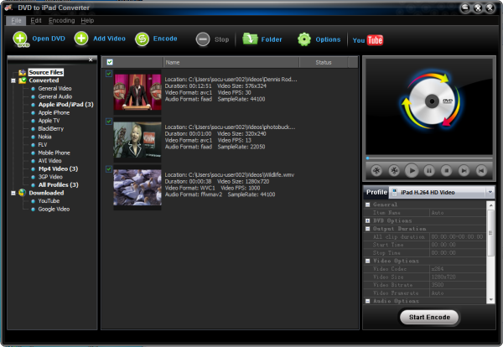
Task: Open Options gear icon
Action: [304, 39]
